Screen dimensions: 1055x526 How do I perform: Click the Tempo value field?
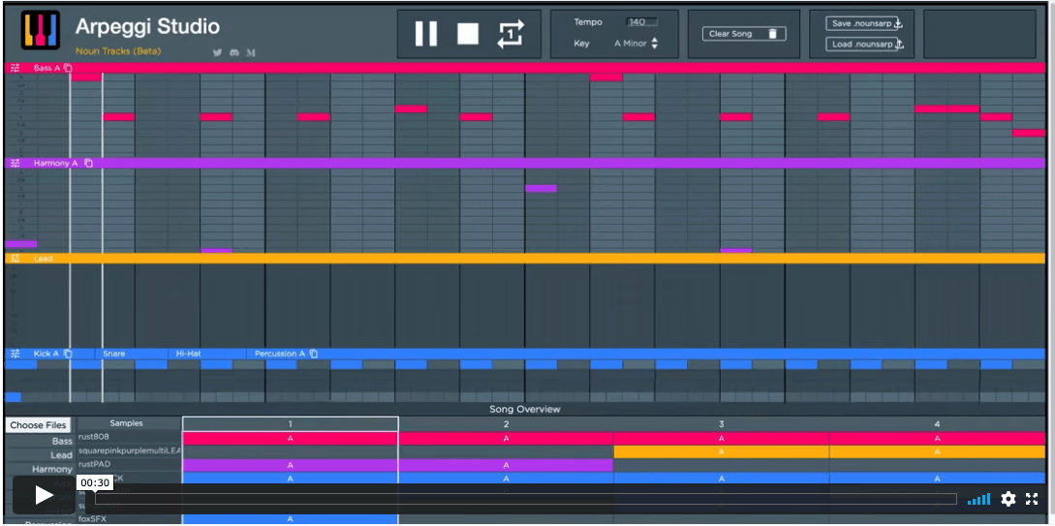click(640, 22)
